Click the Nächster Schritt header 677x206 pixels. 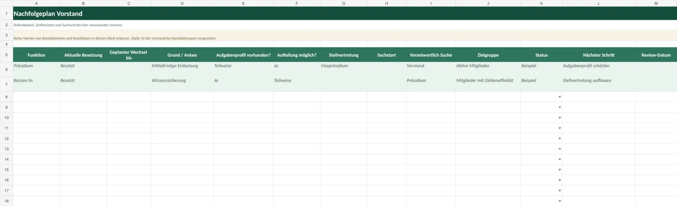(x=598, y=55)
